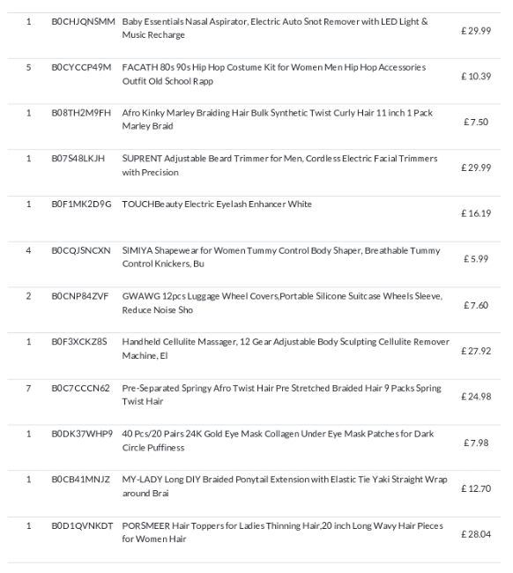Open the GWAWG Luggage Wheel Covers title
This screenshot has height=573, width=513.
(282, 303)
